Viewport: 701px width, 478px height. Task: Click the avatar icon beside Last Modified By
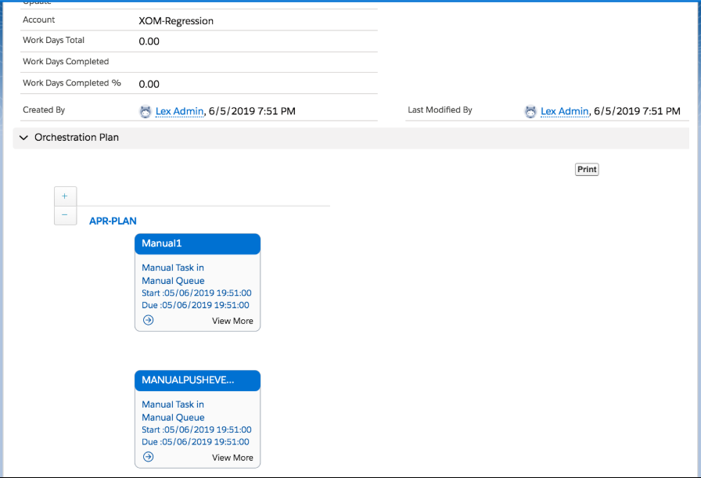(x=530, y=112)
